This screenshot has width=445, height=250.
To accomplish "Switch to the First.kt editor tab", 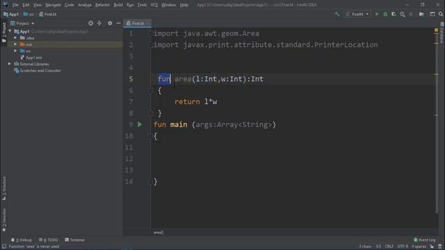I will point(138,23).
